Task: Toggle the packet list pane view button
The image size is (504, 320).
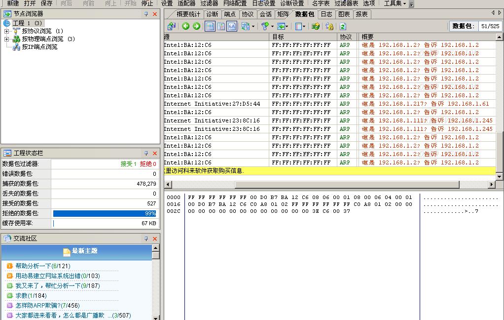Action: [210, 26]
